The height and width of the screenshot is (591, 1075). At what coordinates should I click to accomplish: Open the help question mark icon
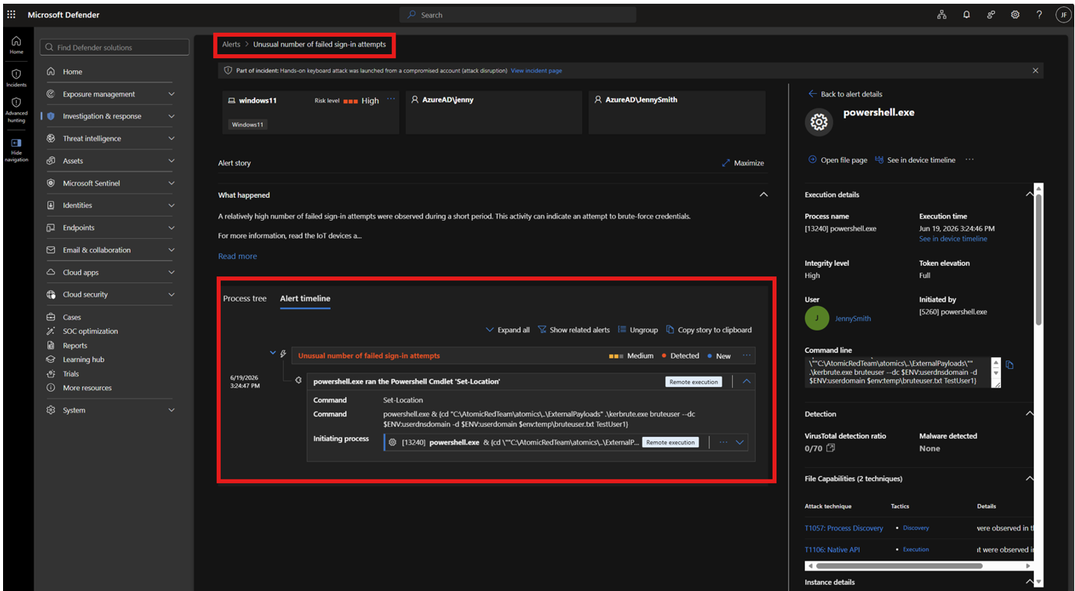coord(1039,15)
